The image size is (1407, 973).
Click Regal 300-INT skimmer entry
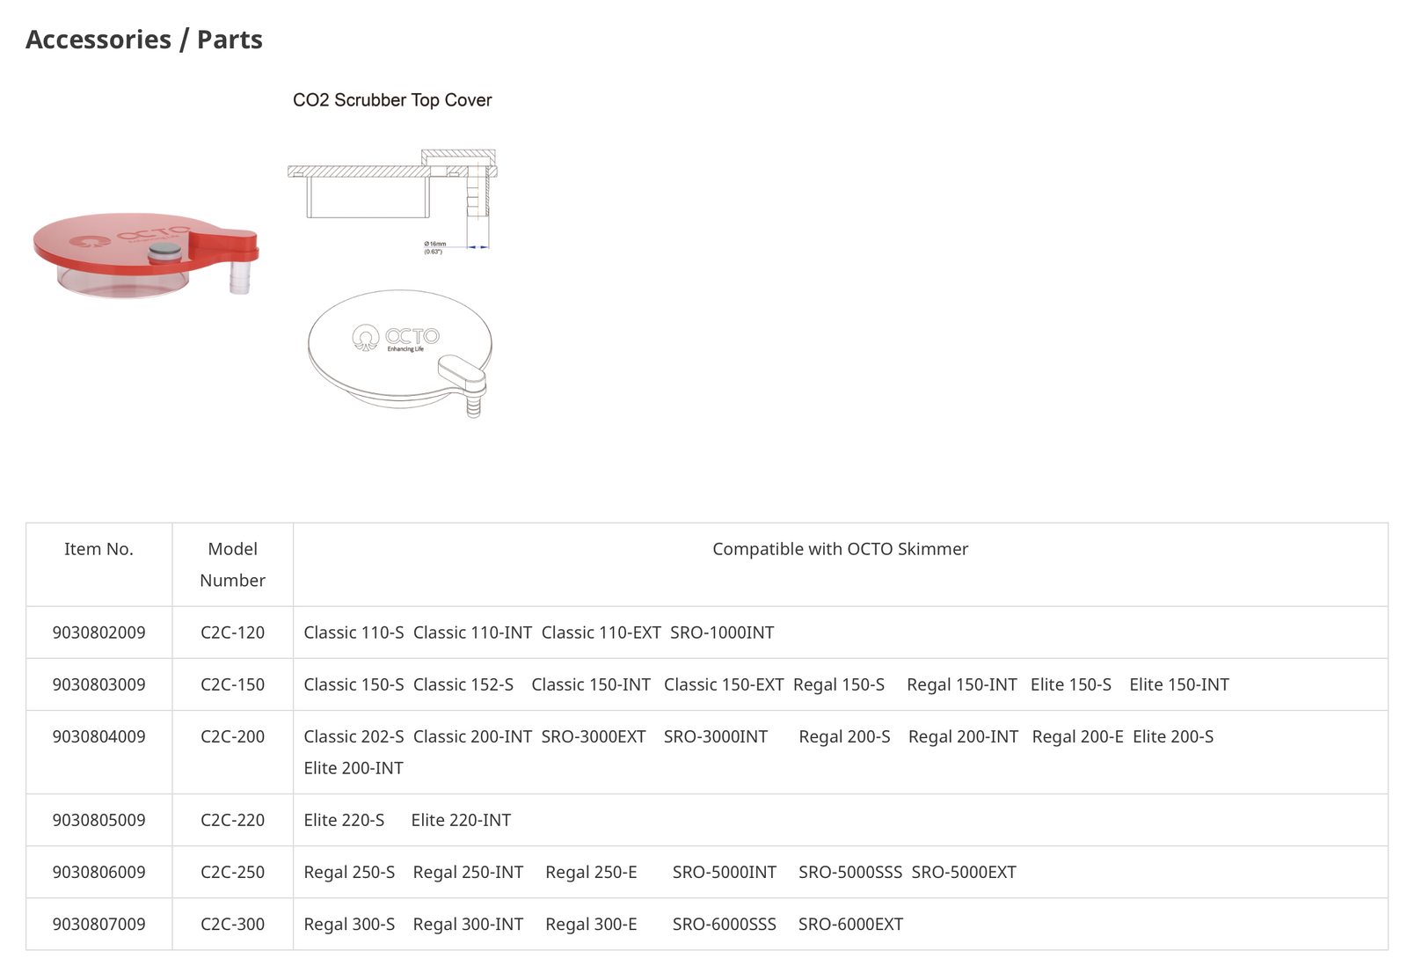coord(468,924)
